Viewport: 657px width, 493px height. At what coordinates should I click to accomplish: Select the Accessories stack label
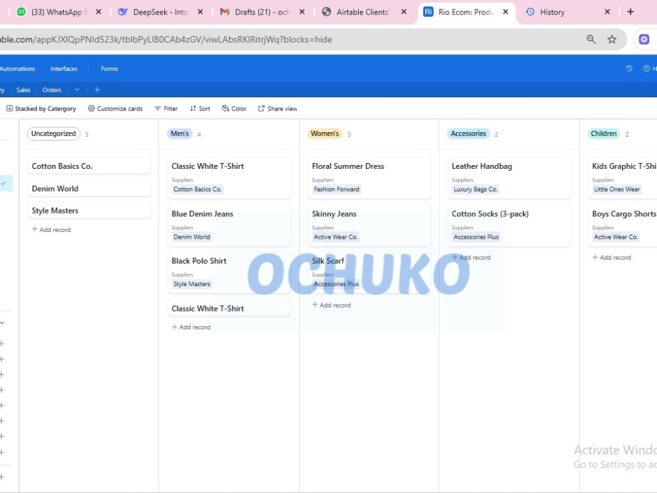tap(468, 133)
